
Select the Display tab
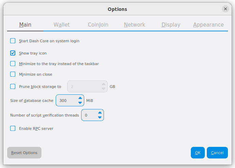pyautogui.click(x=171, y=25)
